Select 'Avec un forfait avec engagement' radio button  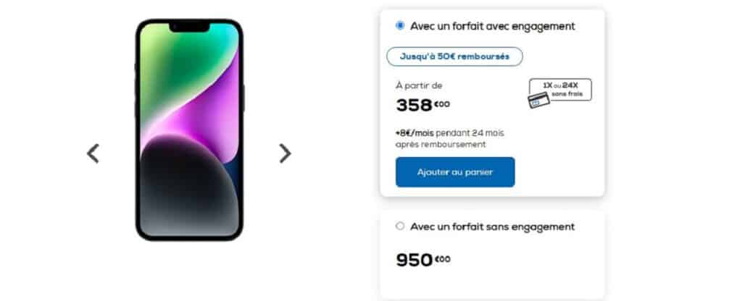400,25
